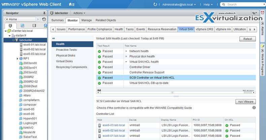Switch to Storage inventory view
Viewport: 266px width, 140px height.
coord(34,26)
